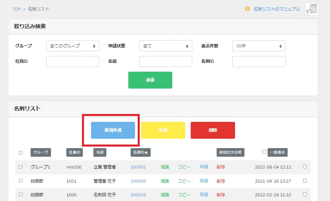Click the 企業 管理者 name text

[105, 167]
